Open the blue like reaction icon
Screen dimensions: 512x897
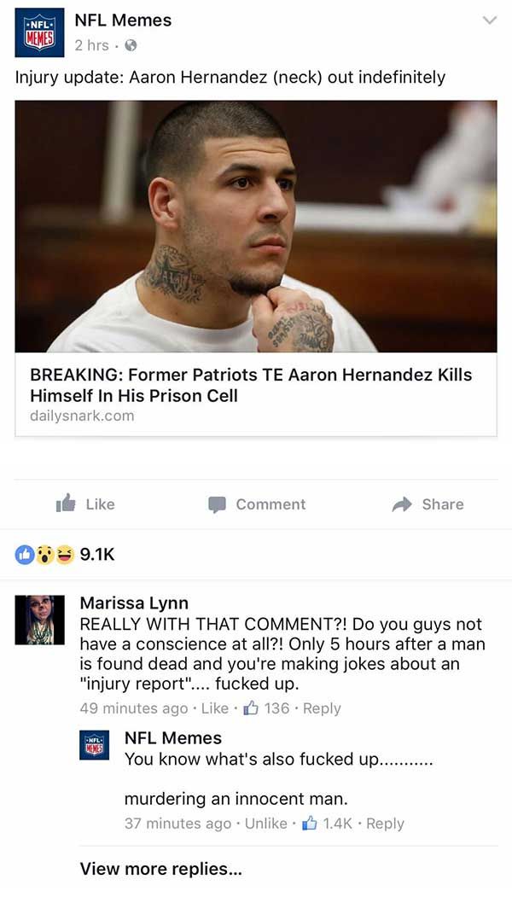point(25,555)
